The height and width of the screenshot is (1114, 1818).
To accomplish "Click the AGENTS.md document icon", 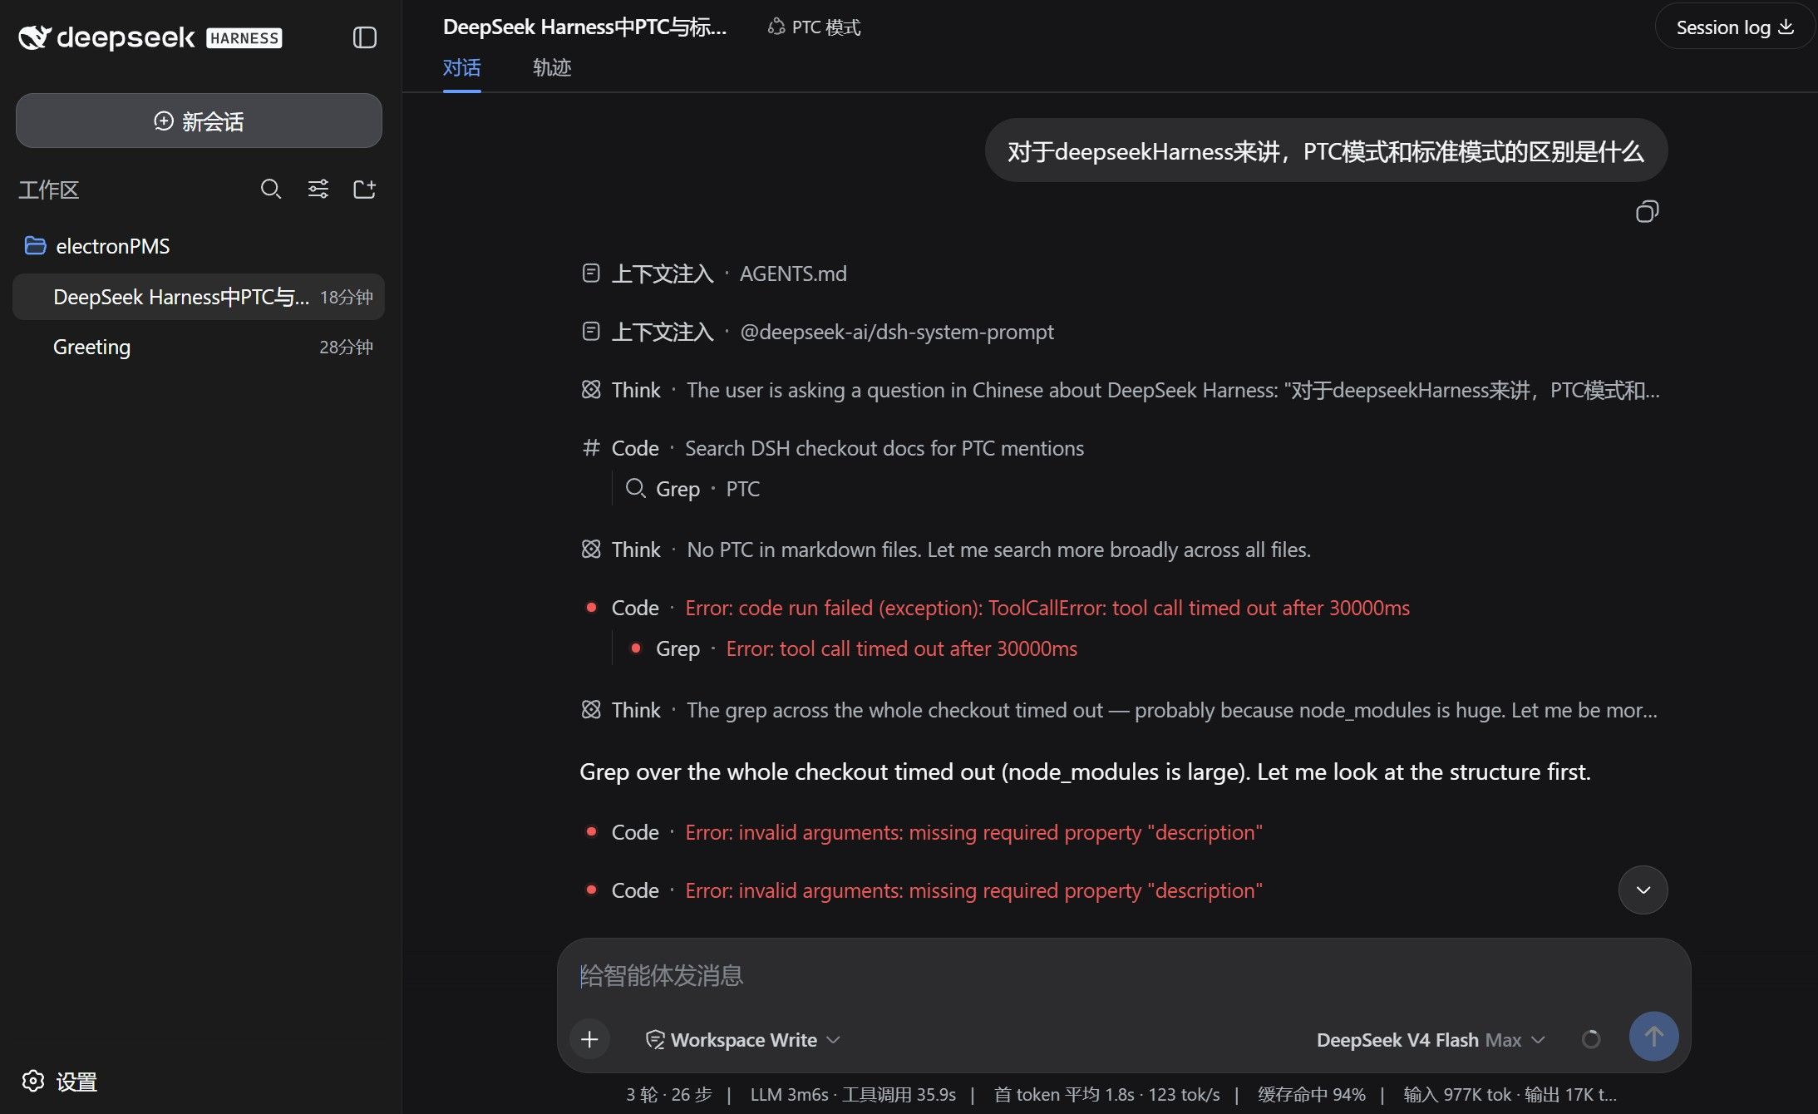I will [590, 273].
